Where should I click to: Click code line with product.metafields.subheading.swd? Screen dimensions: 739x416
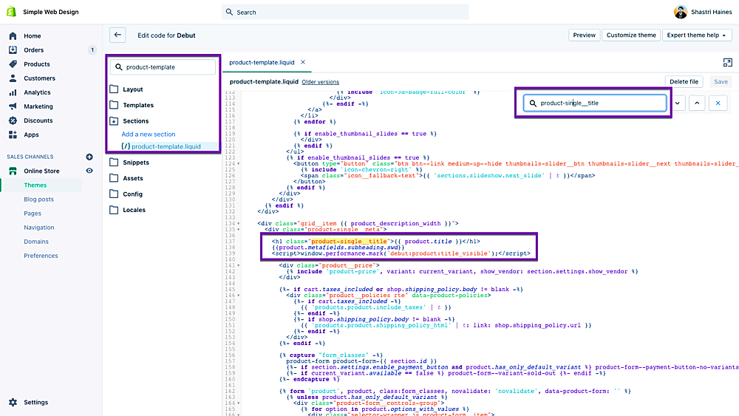coord(338,248)
